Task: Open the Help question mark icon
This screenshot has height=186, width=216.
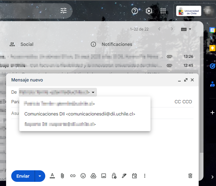Action: point(135,11)
